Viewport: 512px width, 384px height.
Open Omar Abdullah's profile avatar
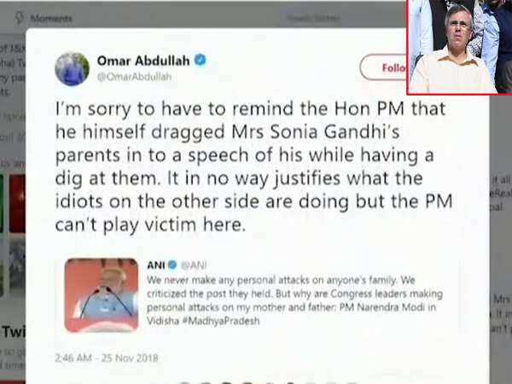(73, 69)
